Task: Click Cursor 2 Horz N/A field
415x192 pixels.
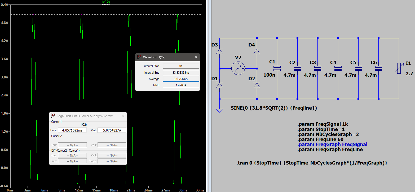Action: (x=72, y=145)
